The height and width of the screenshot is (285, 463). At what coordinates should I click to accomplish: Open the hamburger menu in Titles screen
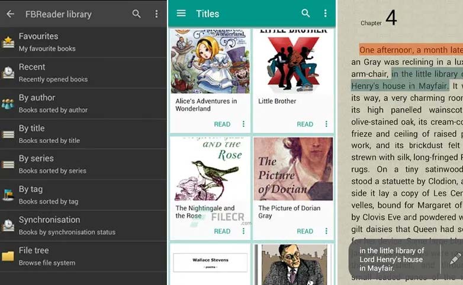[181, 13]
